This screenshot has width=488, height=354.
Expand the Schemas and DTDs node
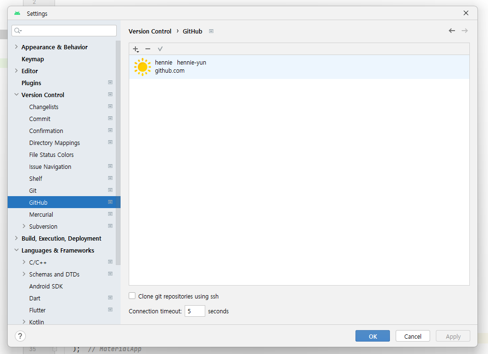[x=24, y=274]
